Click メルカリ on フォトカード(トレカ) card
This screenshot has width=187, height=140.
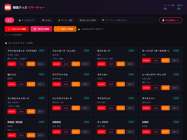click(x=56, y=64)
